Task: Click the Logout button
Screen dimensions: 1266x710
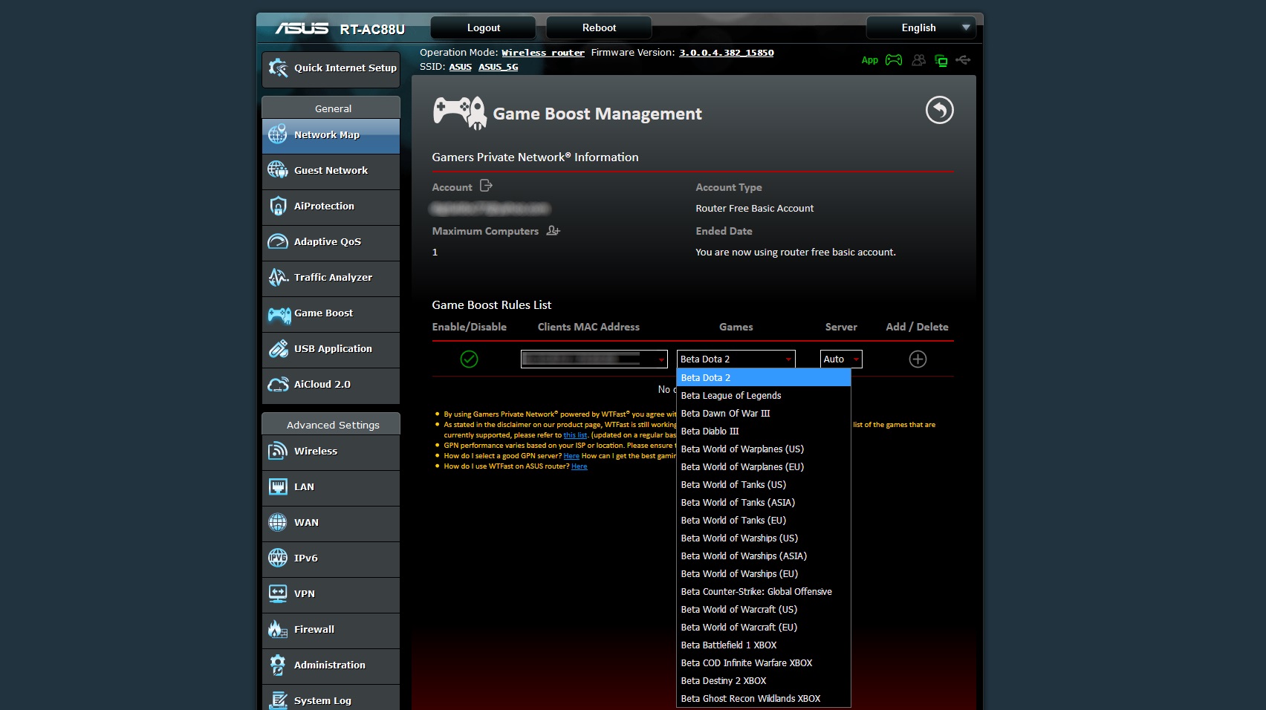Action: [x=483, y=28]
